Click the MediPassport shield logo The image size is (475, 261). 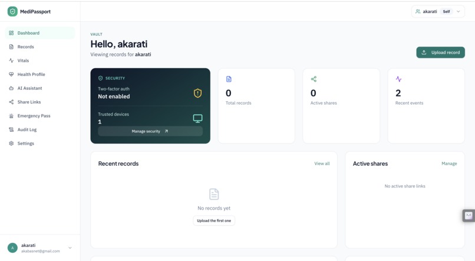12,12
